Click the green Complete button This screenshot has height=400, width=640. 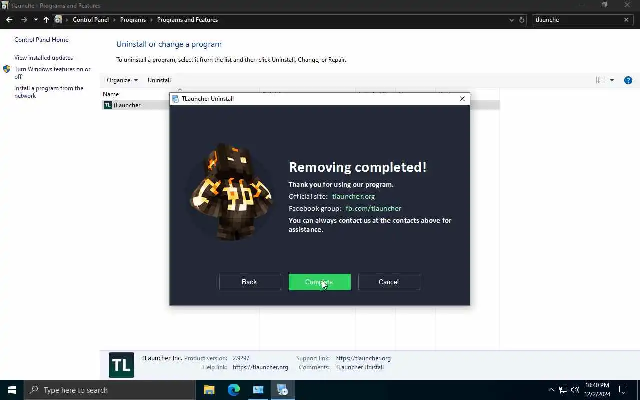(320, 282)
